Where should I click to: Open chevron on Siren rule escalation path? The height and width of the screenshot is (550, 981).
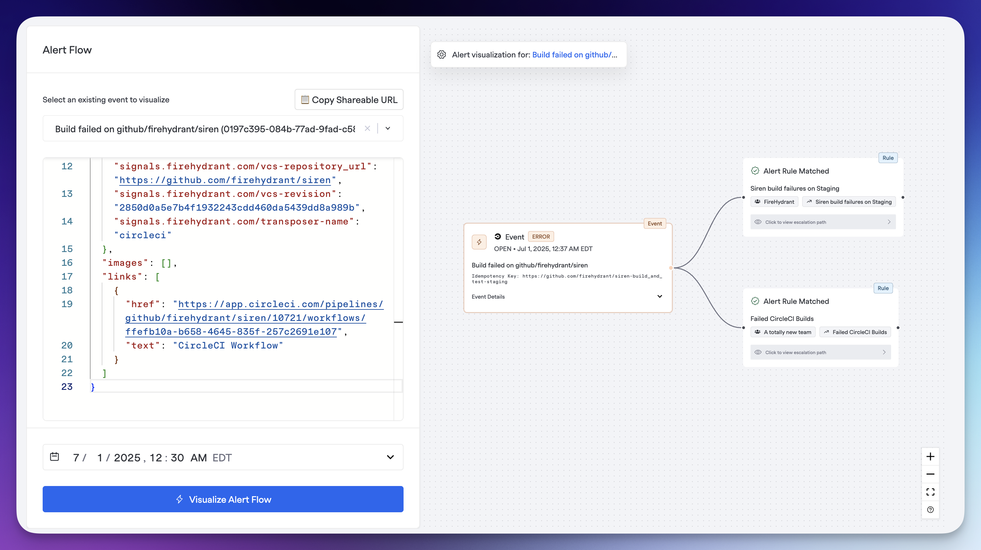889,222
